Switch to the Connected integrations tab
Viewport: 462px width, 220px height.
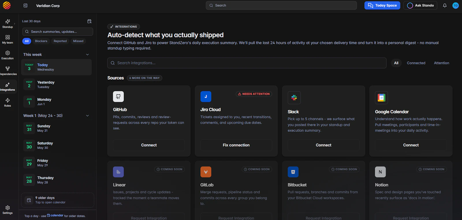tap(416, 63)
